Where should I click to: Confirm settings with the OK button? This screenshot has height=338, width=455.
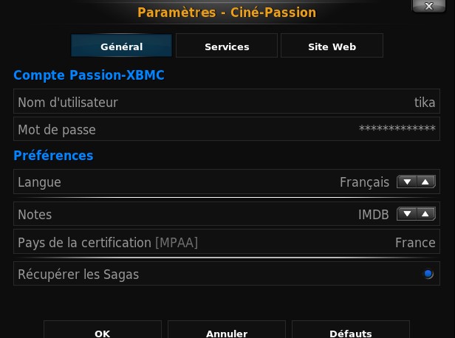[103, 333]
